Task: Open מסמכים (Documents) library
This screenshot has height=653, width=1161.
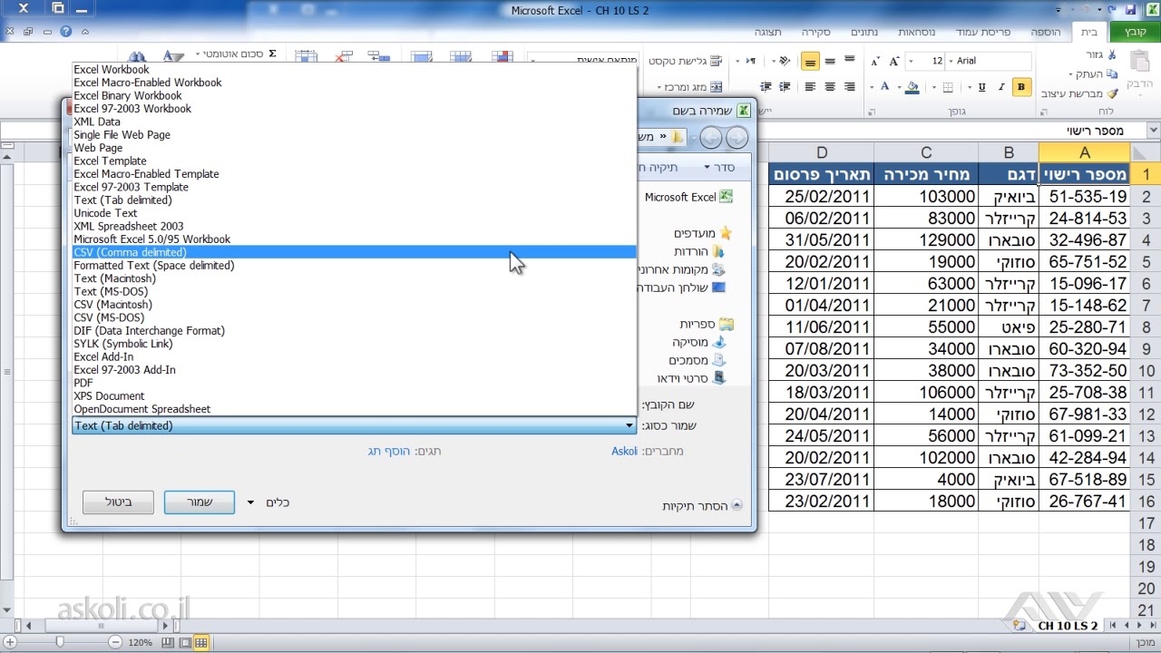Action: tap(697, 360)
